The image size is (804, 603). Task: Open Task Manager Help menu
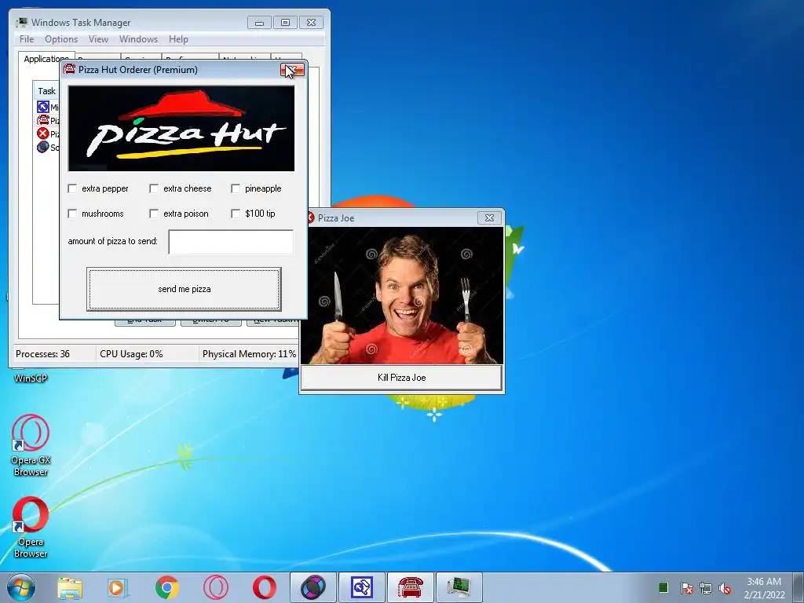click(x=178, y=39)
